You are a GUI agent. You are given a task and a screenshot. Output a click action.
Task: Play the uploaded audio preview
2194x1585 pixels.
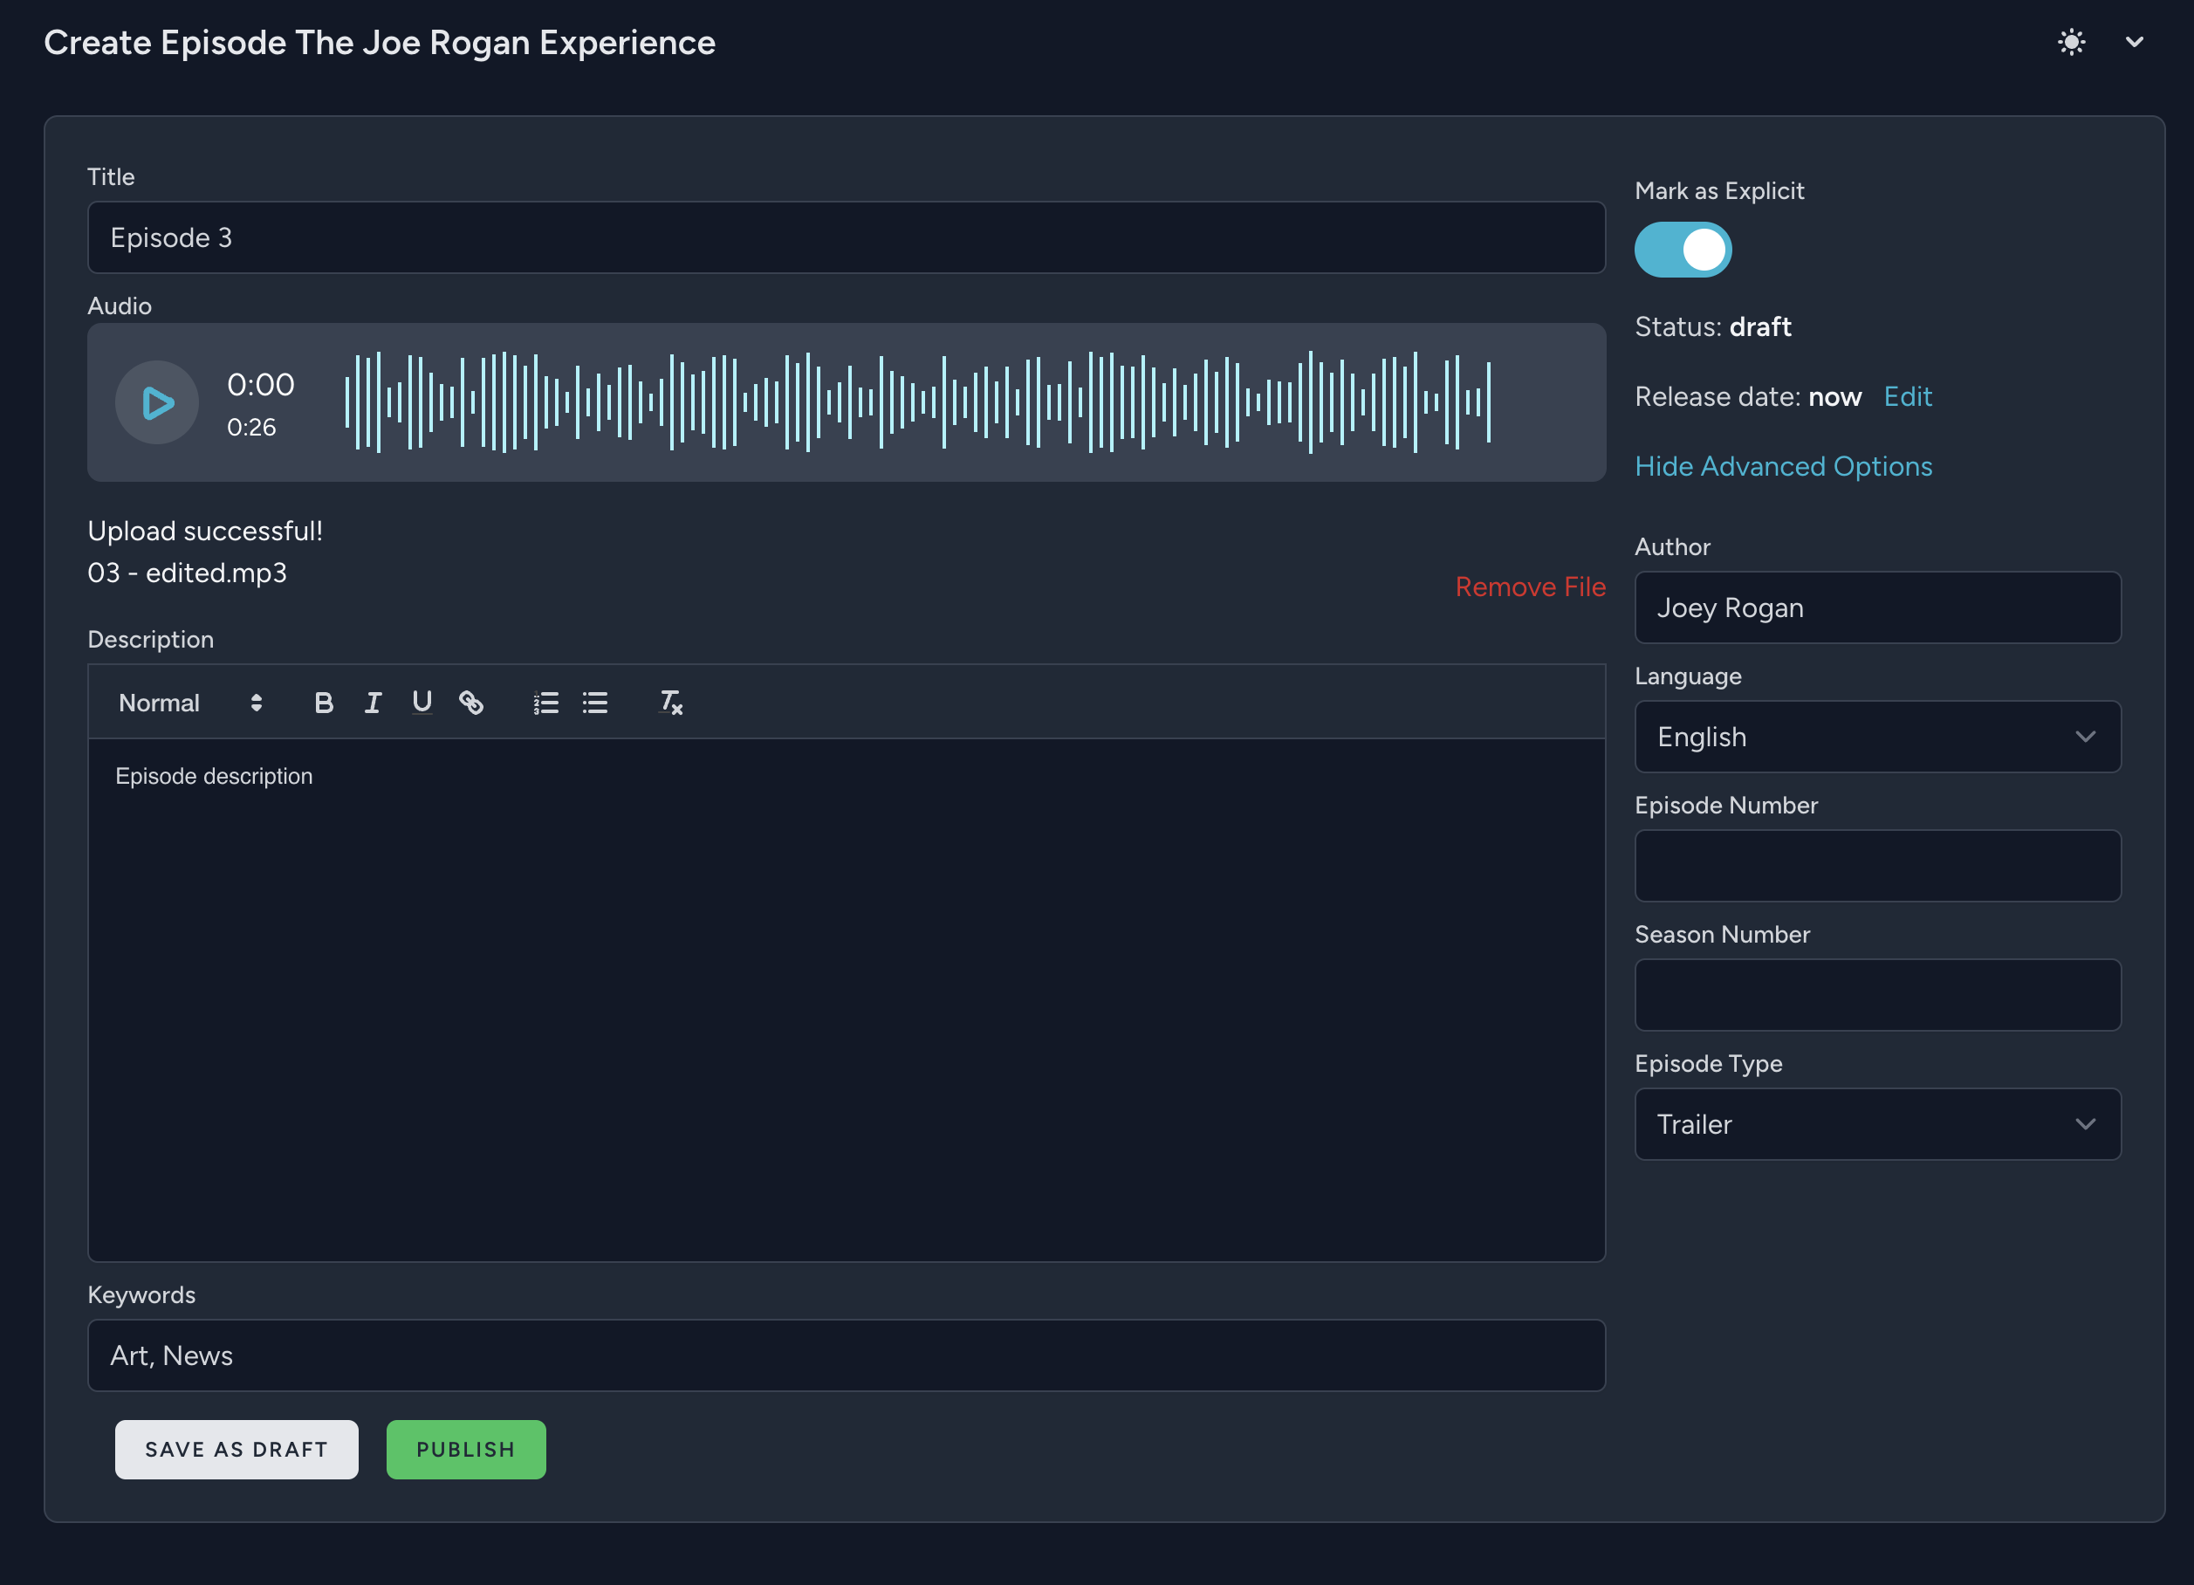point(157,402)
